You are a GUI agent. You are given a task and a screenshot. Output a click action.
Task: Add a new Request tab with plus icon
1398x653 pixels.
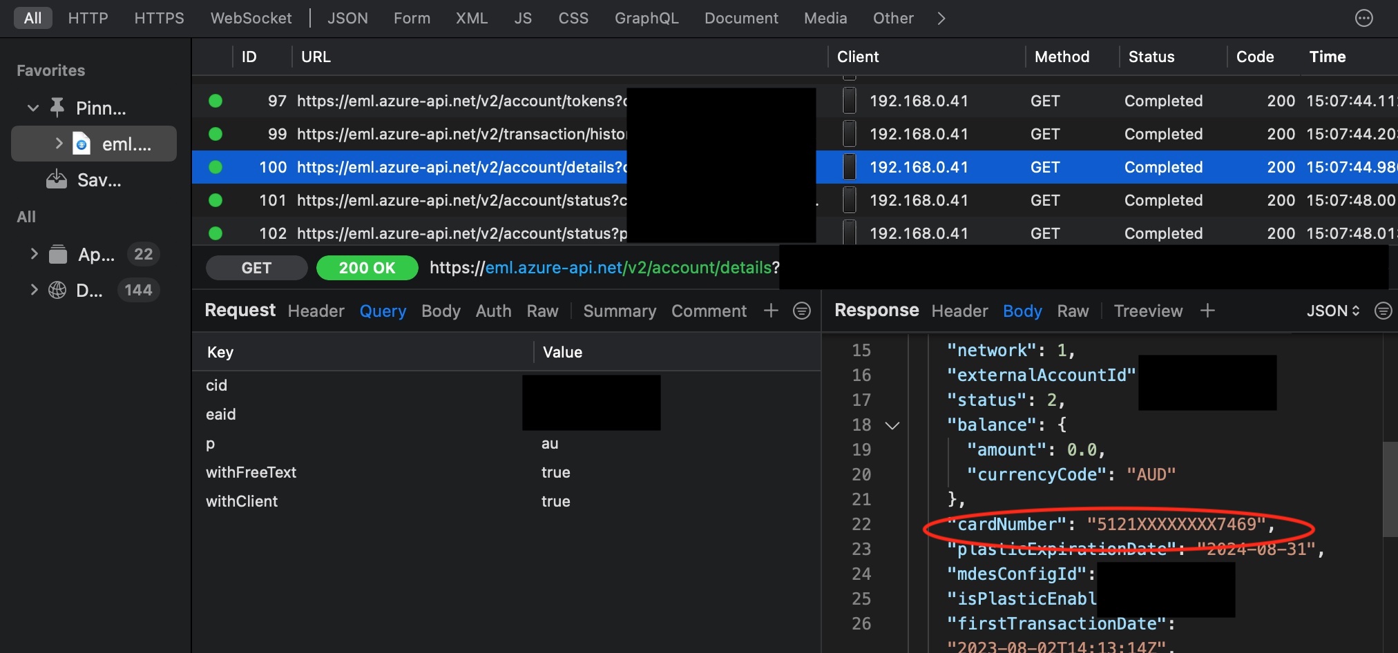tap(771, 311)
